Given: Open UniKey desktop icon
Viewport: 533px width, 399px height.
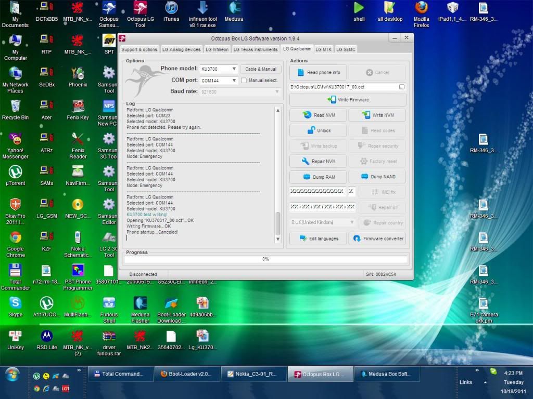Looking at the screenshot, I should click(x=15, y=340).
